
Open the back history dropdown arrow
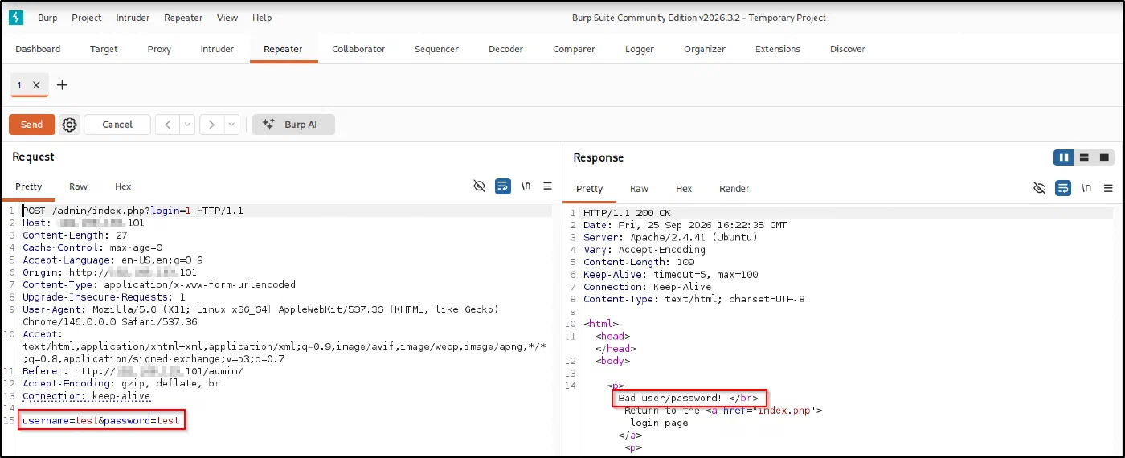point(187,125)
